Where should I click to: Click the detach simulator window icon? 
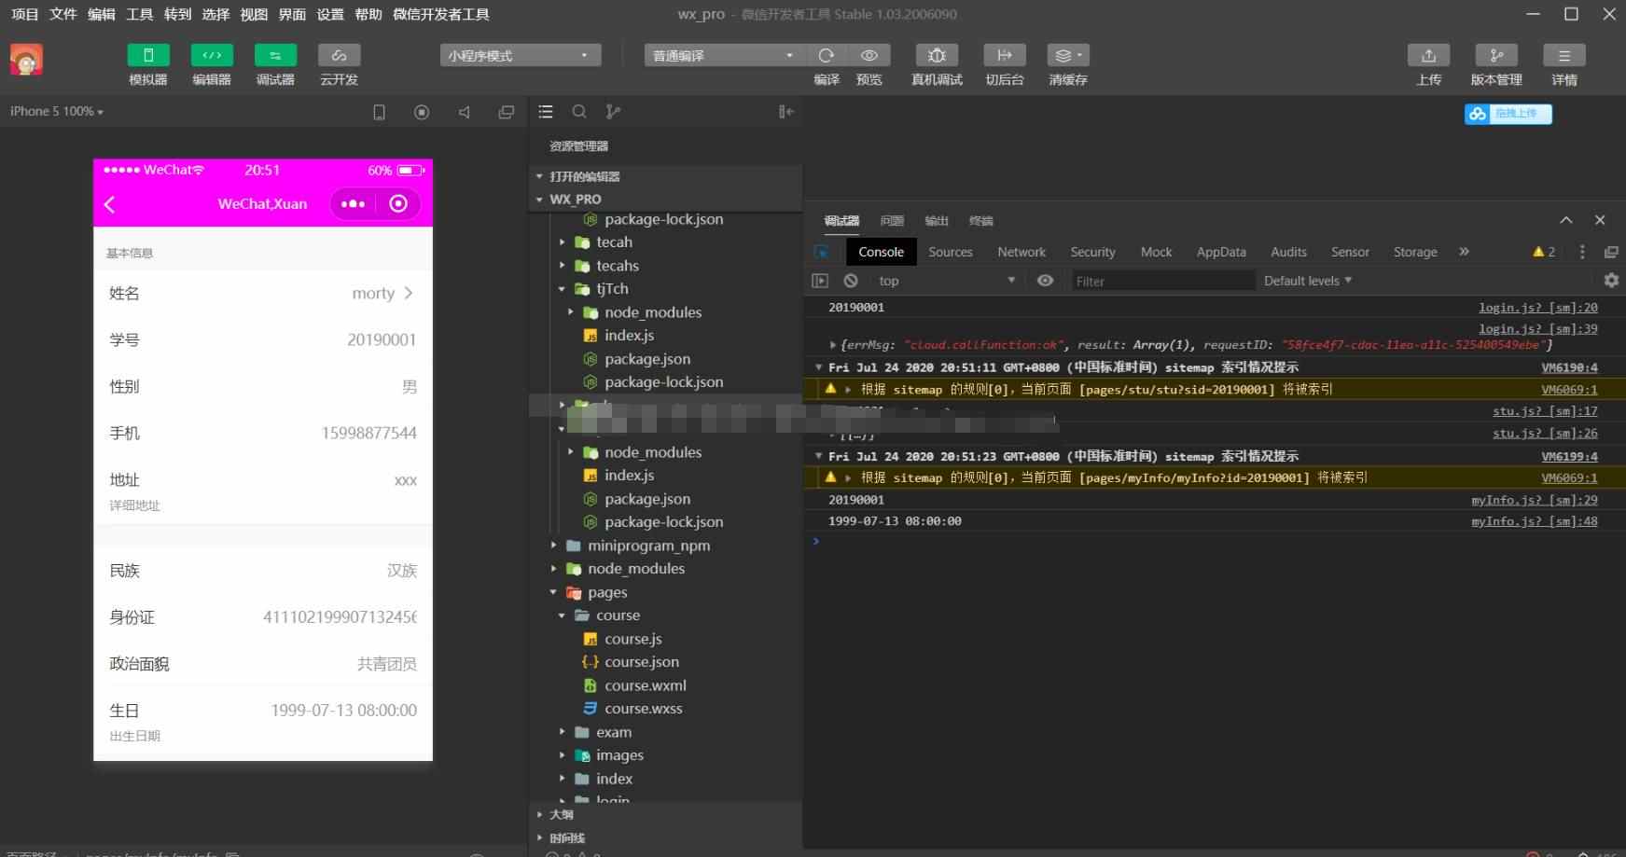507,112
